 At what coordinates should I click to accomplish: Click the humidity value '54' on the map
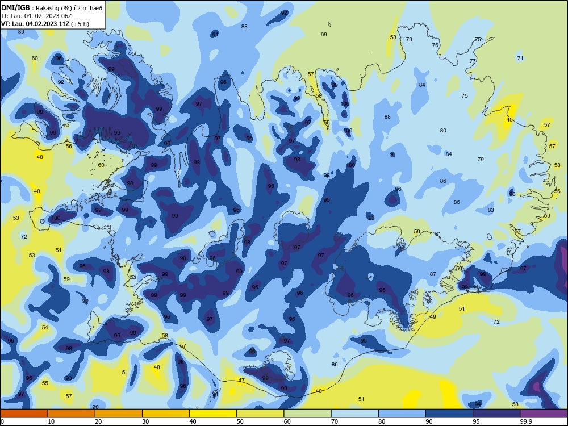45,328
